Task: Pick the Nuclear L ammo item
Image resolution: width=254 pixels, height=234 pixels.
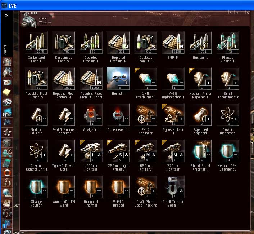Action: click(200, 43)
